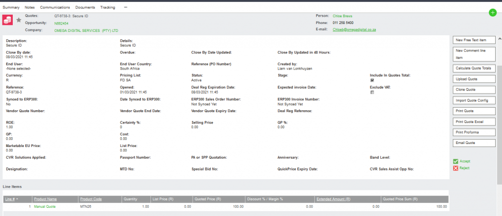This screenshot has width=502, height=216.
Task: Click the green plus add icon
Action: (493, 13)
